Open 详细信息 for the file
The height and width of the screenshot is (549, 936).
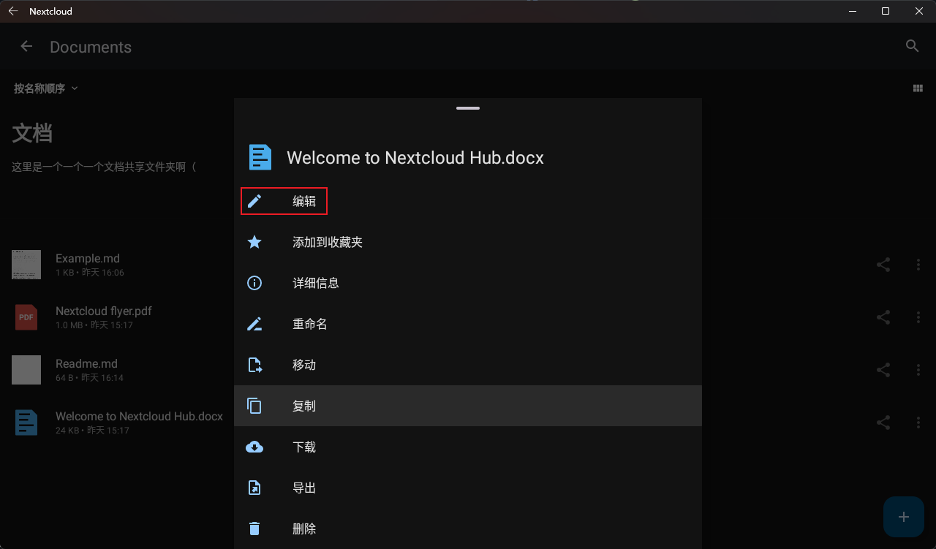468,283
